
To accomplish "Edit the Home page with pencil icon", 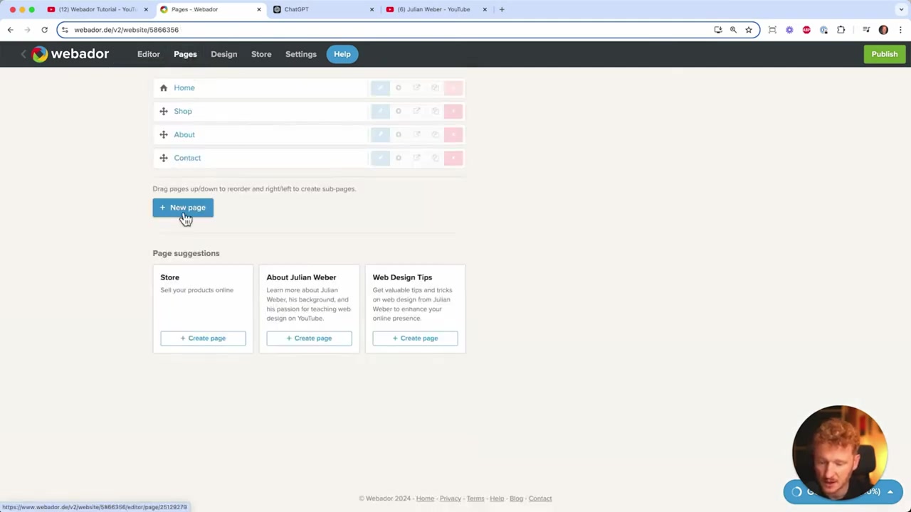I will tap(380, 87).
